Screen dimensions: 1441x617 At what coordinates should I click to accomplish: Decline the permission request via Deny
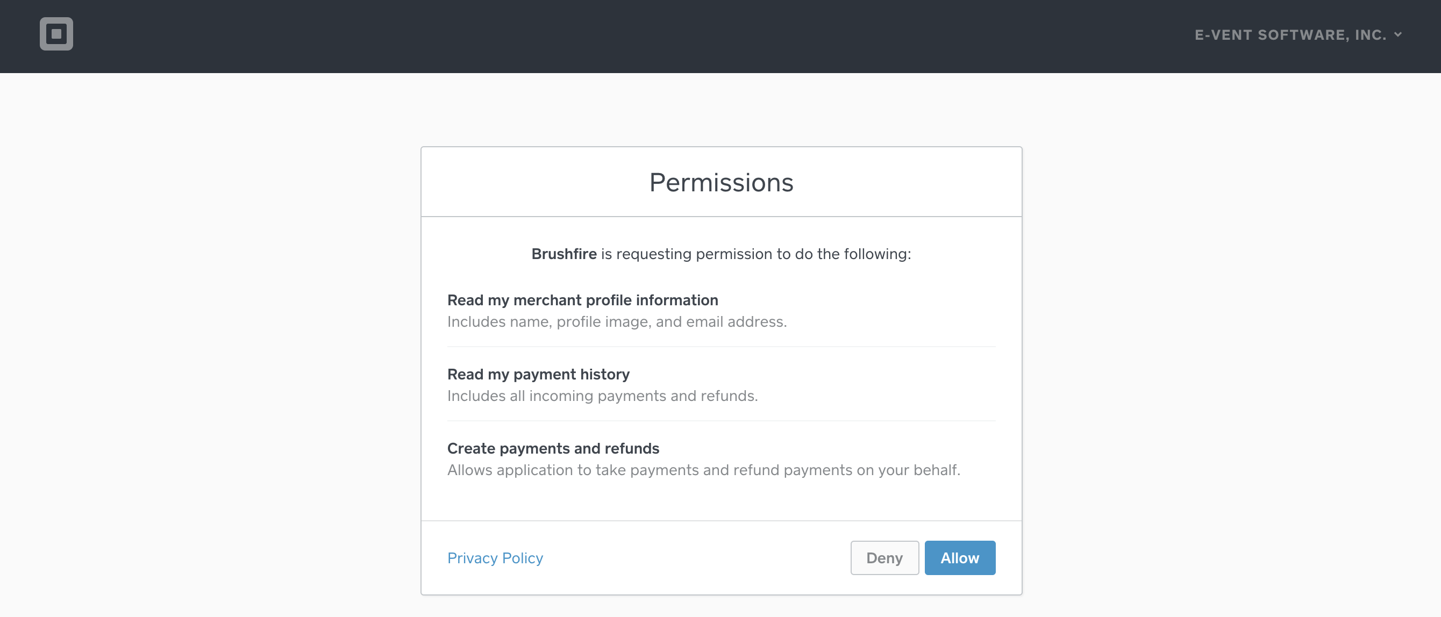pos(884,558)
